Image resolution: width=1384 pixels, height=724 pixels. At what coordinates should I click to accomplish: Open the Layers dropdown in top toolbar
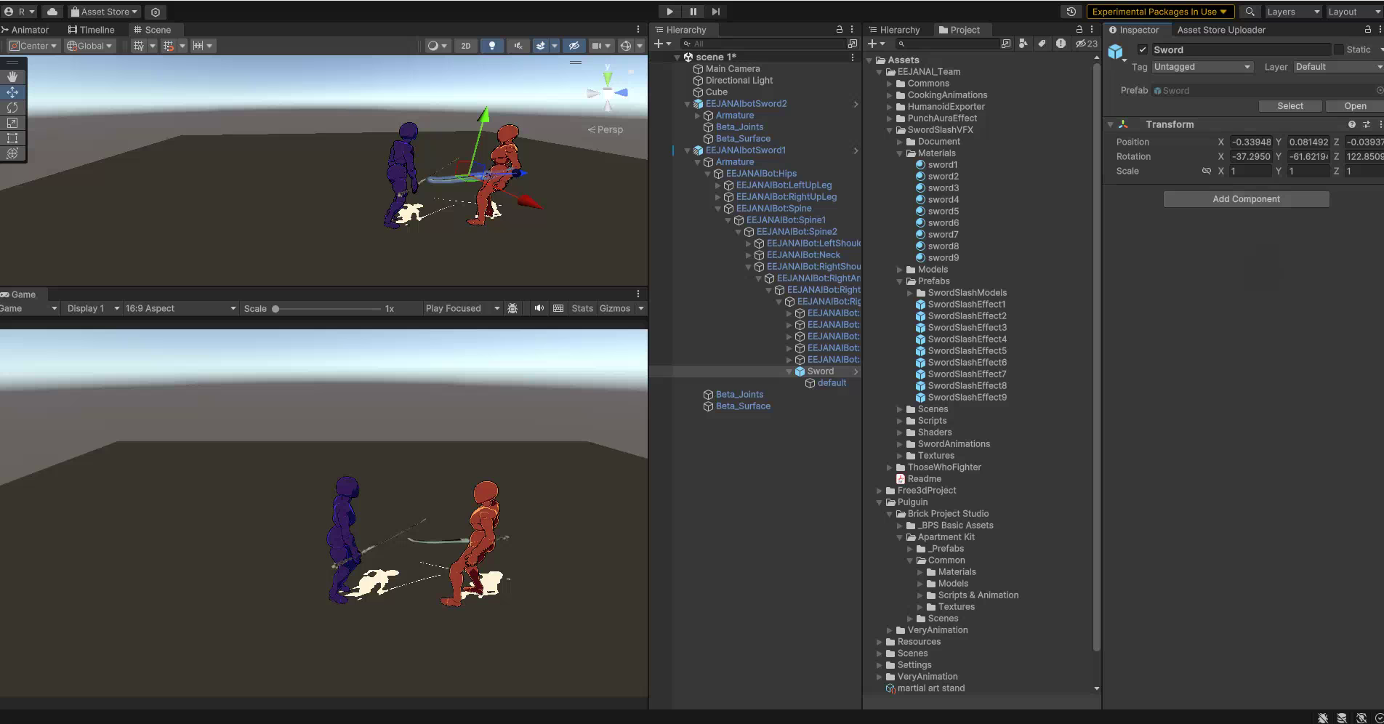1293,12
